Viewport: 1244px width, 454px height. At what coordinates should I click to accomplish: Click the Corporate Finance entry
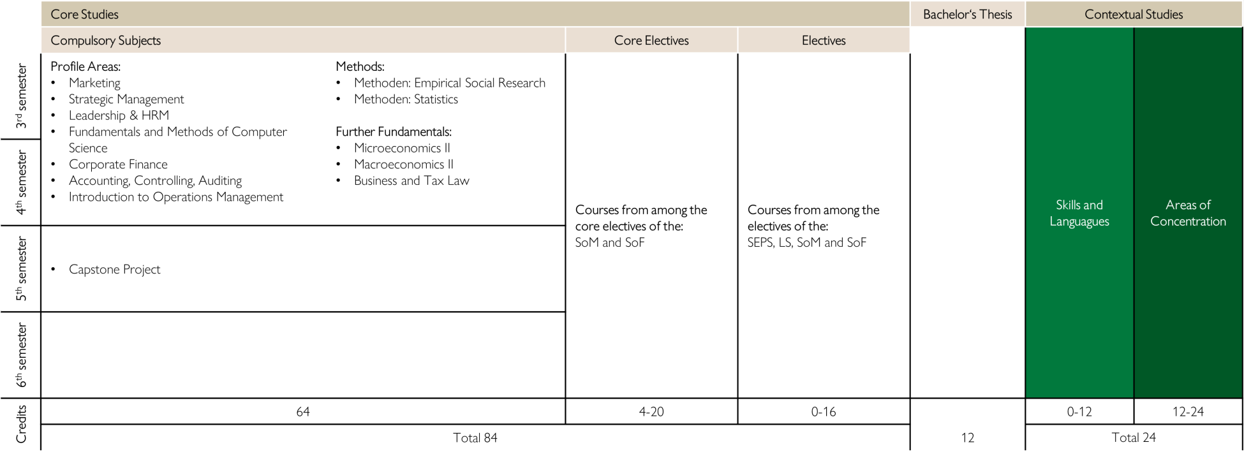(x=118, y=165)
